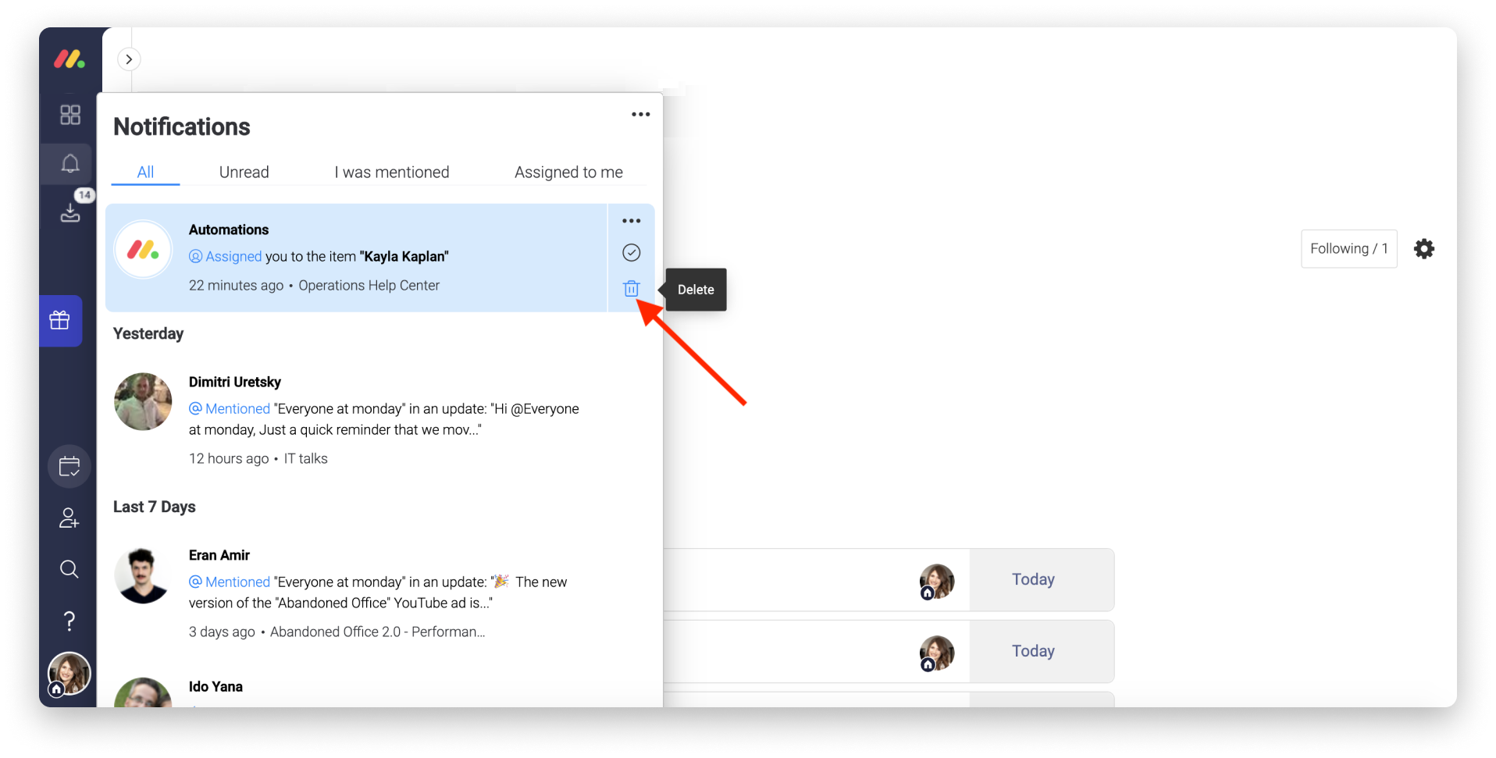Viewport: 1496px width, 758px height.
Task: Click the 3 days ago timestamp
Action: click(222, 632)
